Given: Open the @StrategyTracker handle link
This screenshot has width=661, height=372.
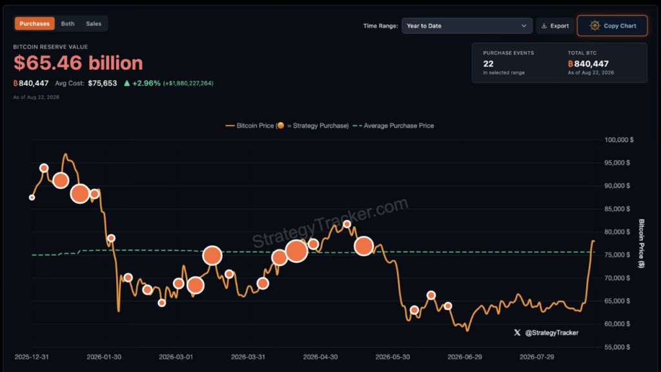Looking at the screenshot, I should (552, 333).
